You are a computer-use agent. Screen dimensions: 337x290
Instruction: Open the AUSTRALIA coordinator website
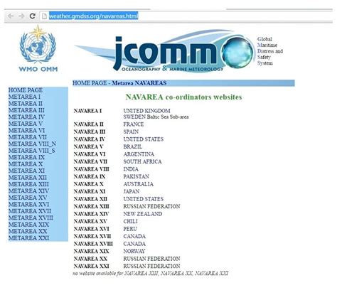click(138, 184)
